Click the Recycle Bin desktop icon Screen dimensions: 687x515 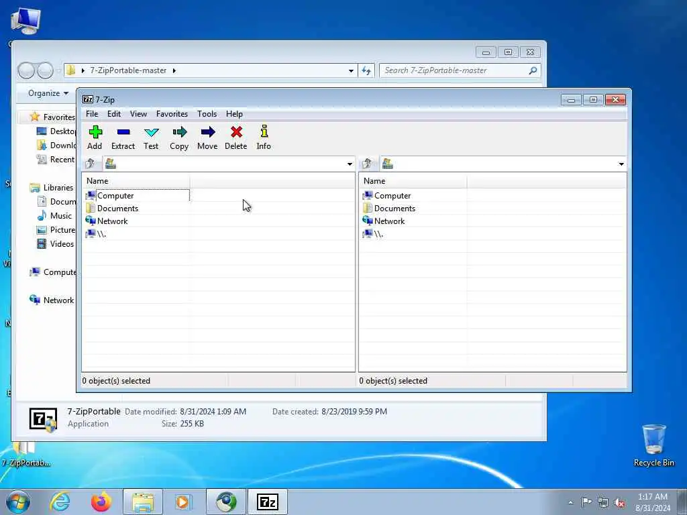pyautogui.click(x=653, y=445)
